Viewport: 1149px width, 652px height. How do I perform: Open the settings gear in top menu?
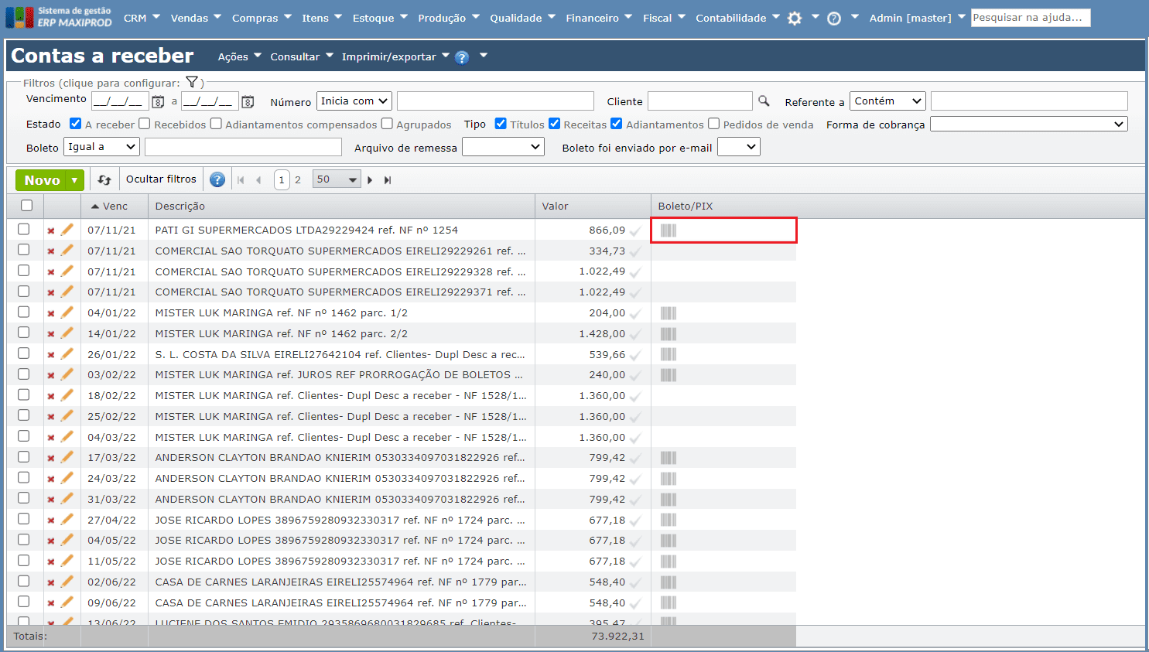tap(795, 19)
